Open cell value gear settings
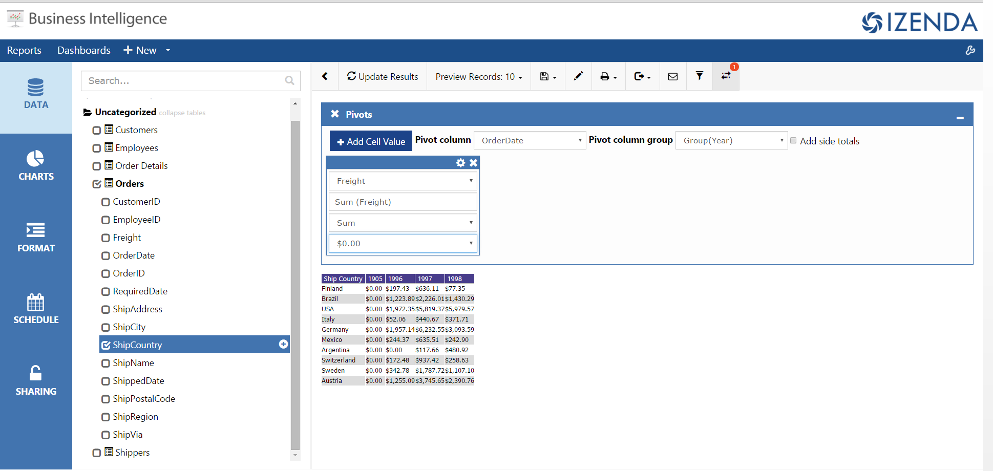Image resolution: width=993 pixels, height=471 pixels. (460, 162)
